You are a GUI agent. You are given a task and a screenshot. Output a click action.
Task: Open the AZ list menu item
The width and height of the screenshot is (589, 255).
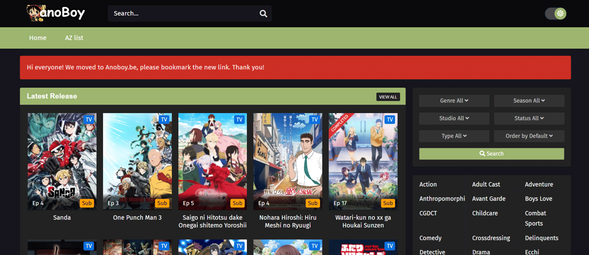point(74,38)
